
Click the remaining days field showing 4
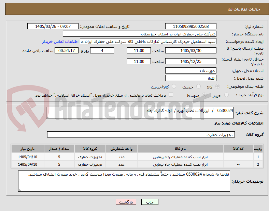pyautogui.click(x=102, y=50)
